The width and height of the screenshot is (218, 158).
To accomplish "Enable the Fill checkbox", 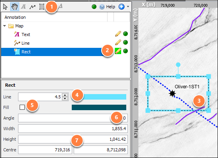I will coord(22,107).
